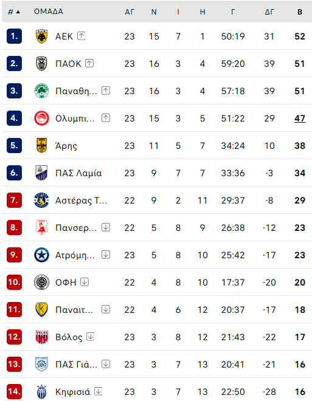312x401 pixels.
Task: Open ΠΑΣ Λαμία team link
Action: 78,173
